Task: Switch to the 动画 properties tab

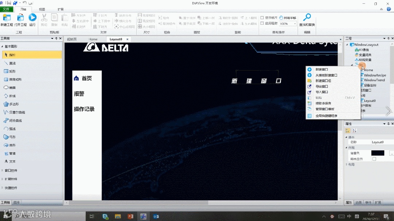Action: [x=359, y=202]
